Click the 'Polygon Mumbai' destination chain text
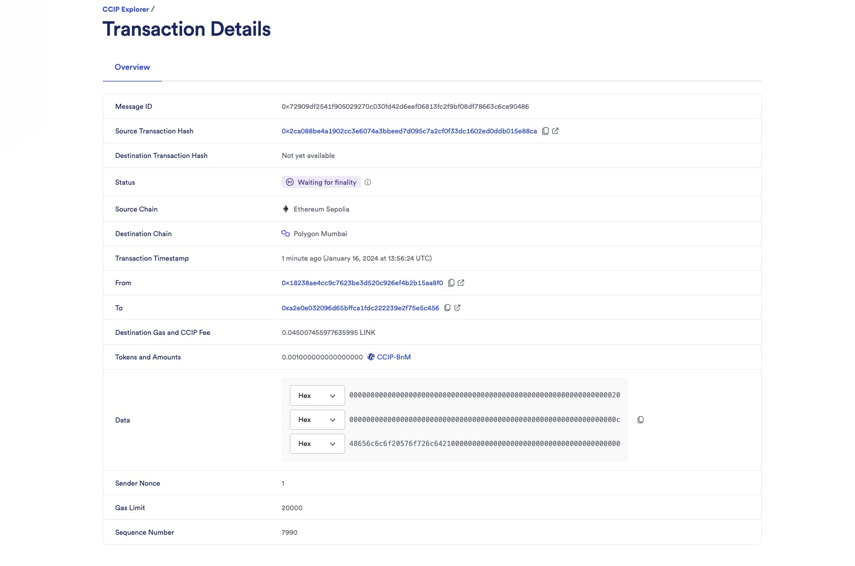The width and height of the screenshot is (855, 566). click(321, 234)
